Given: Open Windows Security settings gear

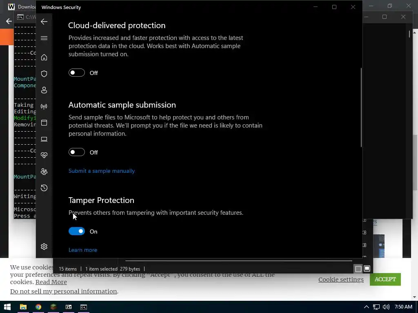Looking at the screenshot, I should click(44, 247).
